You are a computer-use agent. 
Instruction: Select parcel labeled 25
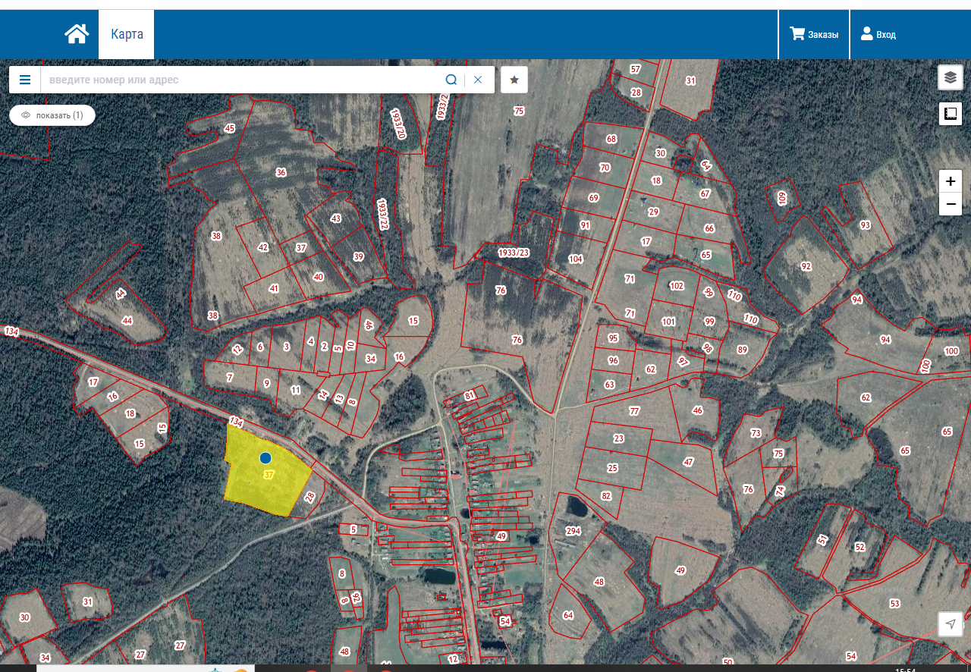pyautogui.click(x=613, y=467)
